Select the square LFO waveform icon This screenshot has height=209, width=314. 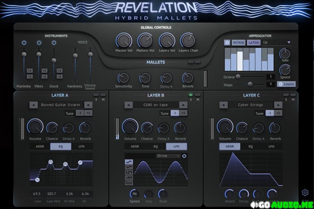[x=129, y=172]
